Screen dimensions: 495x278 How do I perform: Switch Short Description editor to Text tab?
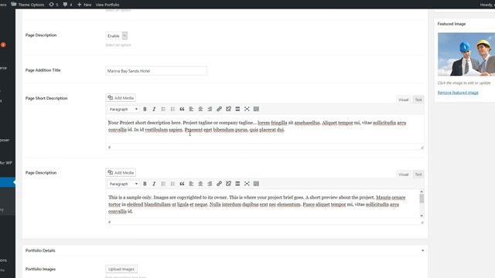(x=418, y=100)
